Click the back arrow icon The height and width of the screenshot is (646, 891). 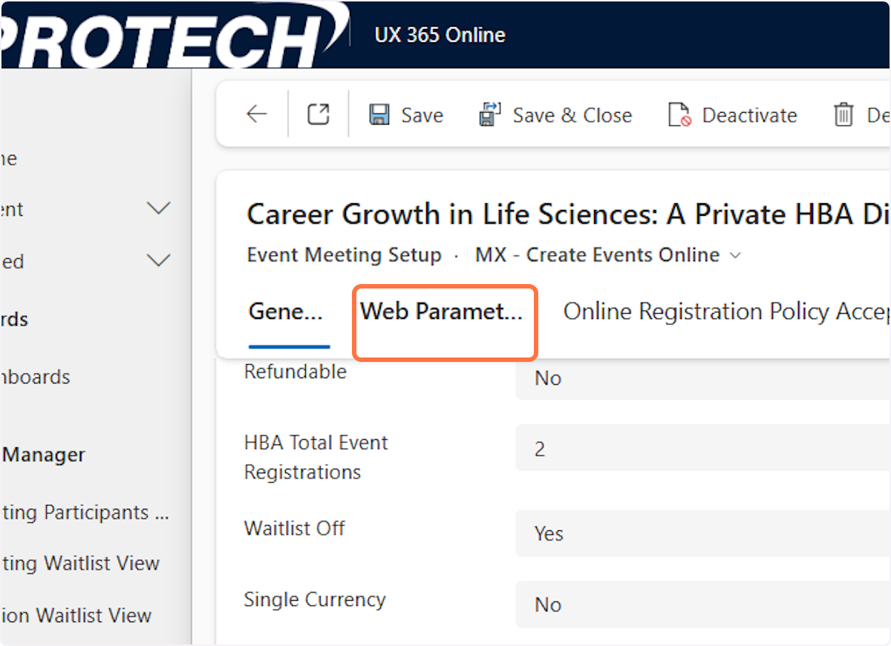pos(257,114)
